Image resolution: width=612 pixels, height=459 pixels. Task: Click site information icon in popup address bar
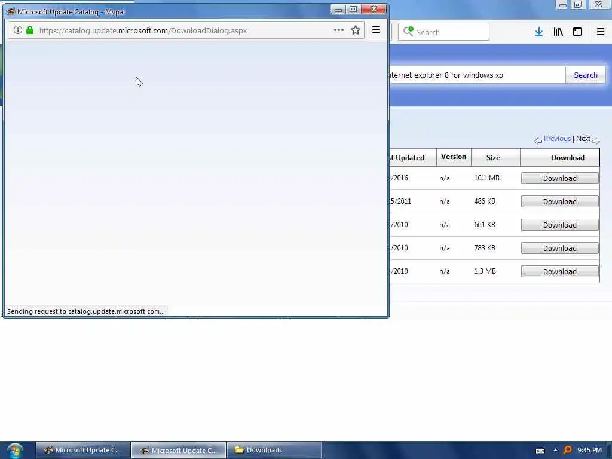pyautogui.click(x=17, y=30)
